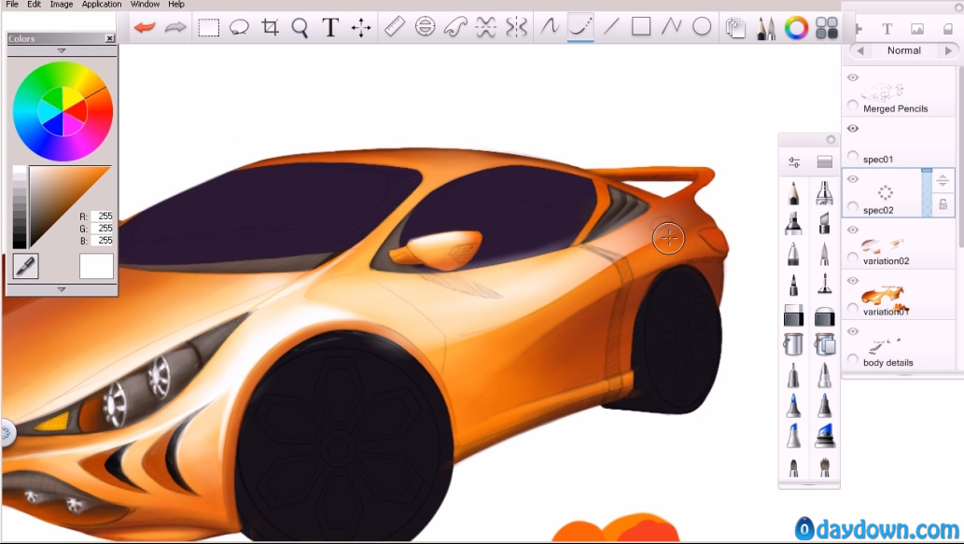This screenshot has width=964, height=544.
Task: Click the R value field
Action: (103, 216)
